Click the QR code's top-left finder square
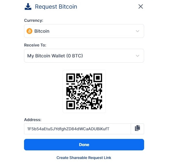Image resolution: width=169 pixels, height=163 pixels. tap(71, 78)
